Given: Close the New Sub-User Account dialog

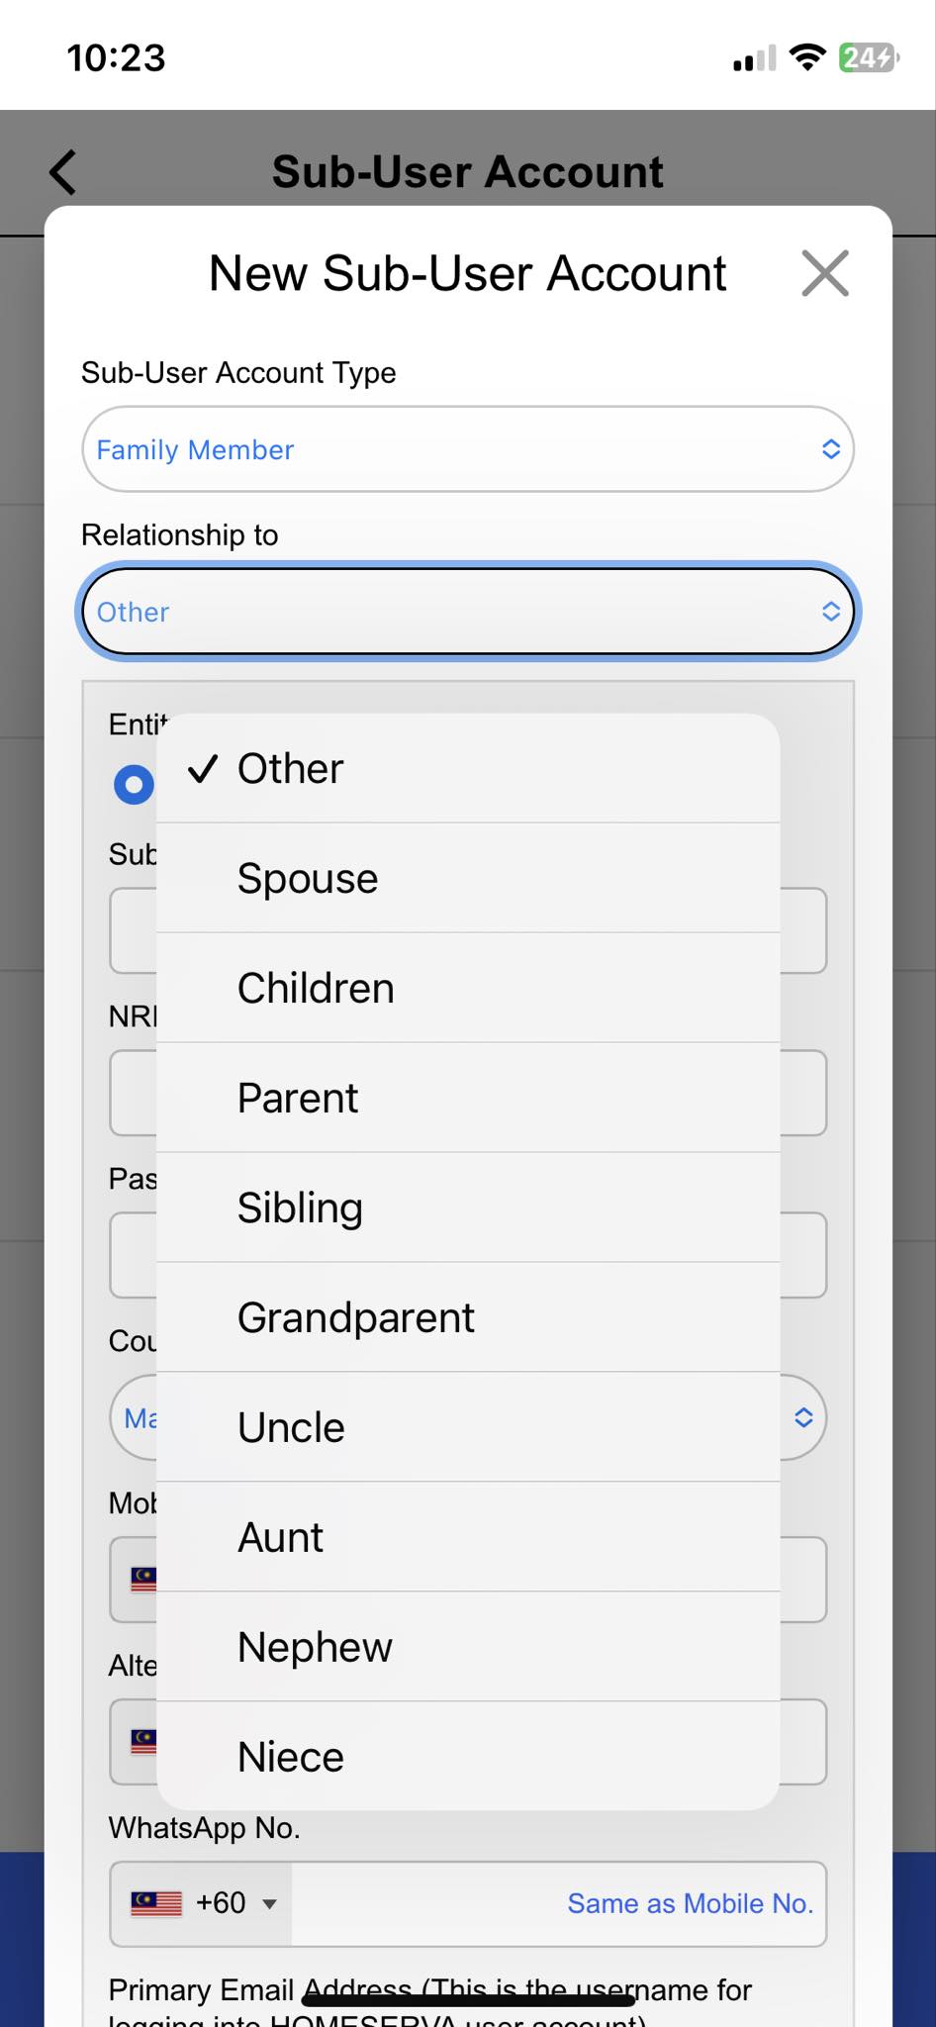Looking at the screenshot, I should (826, 274).
